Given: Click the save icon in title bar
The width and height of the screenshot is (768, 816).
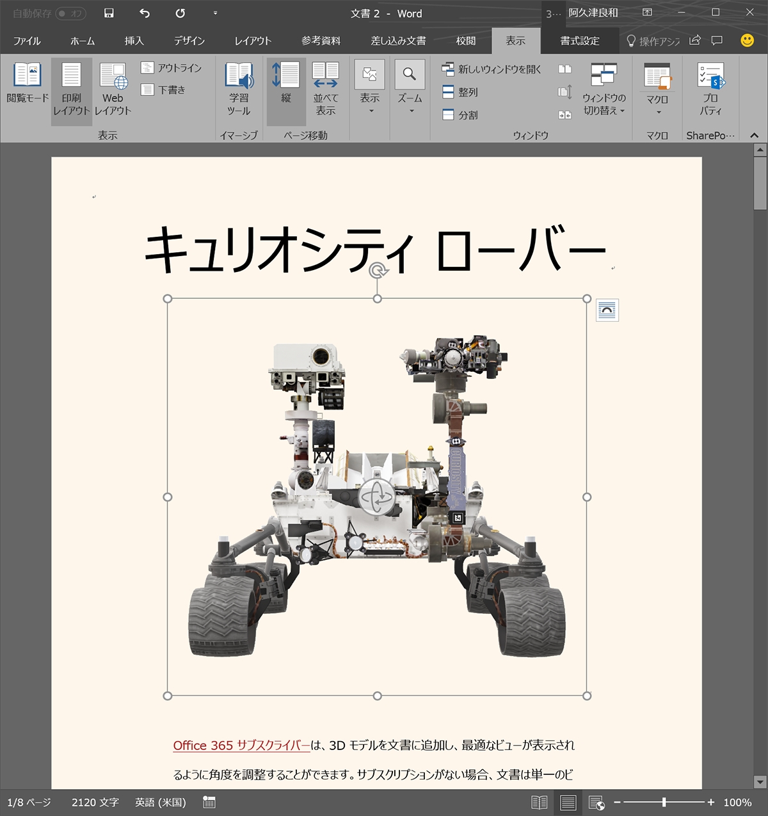Looking at the screenshot, I should click(109, 13).
